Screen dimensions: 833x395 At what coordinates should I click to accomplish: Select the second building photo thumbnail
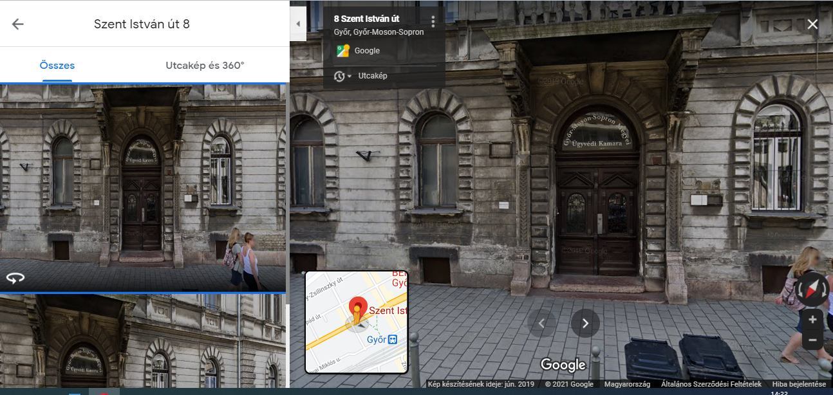pyautogui.click(x=143, y=342)
